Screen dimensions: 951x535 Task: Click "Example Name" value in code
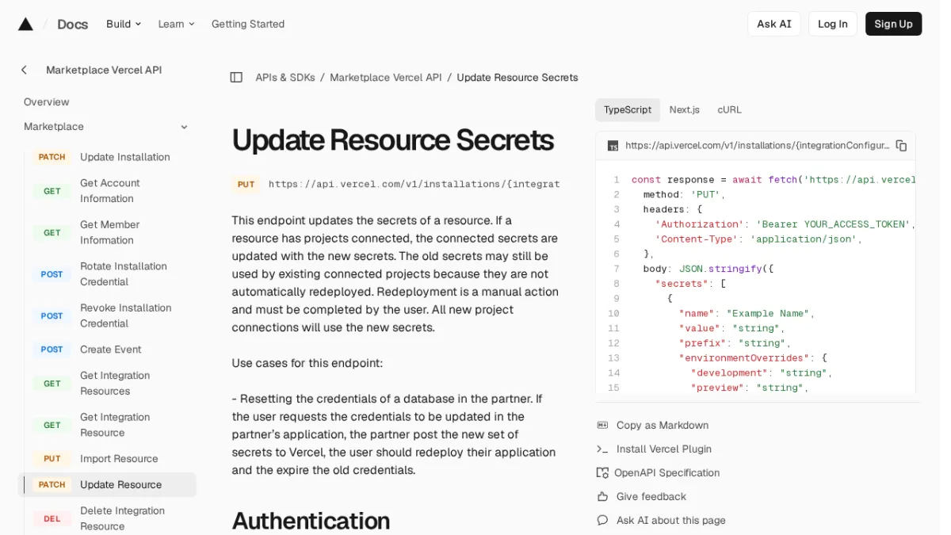[x=767, y=314]
